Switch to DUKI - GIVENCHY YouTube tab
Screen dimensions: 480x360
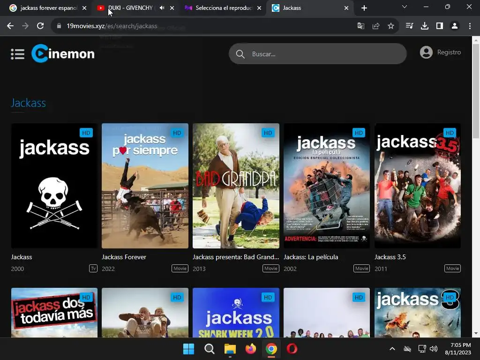(x=130, y=8)
